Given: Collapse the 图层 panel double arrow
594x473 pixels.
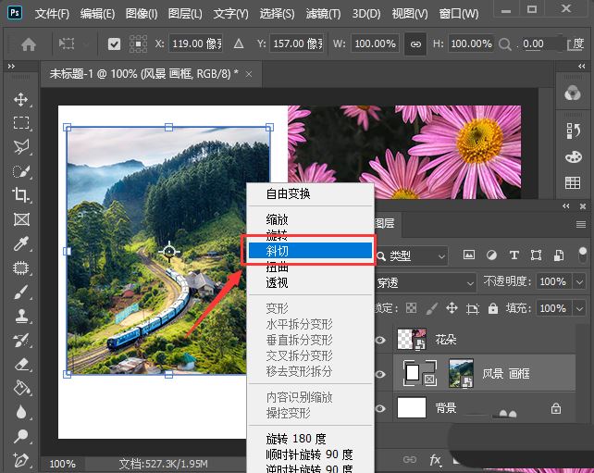Looking at the screenshot, I should coord(566,206).
